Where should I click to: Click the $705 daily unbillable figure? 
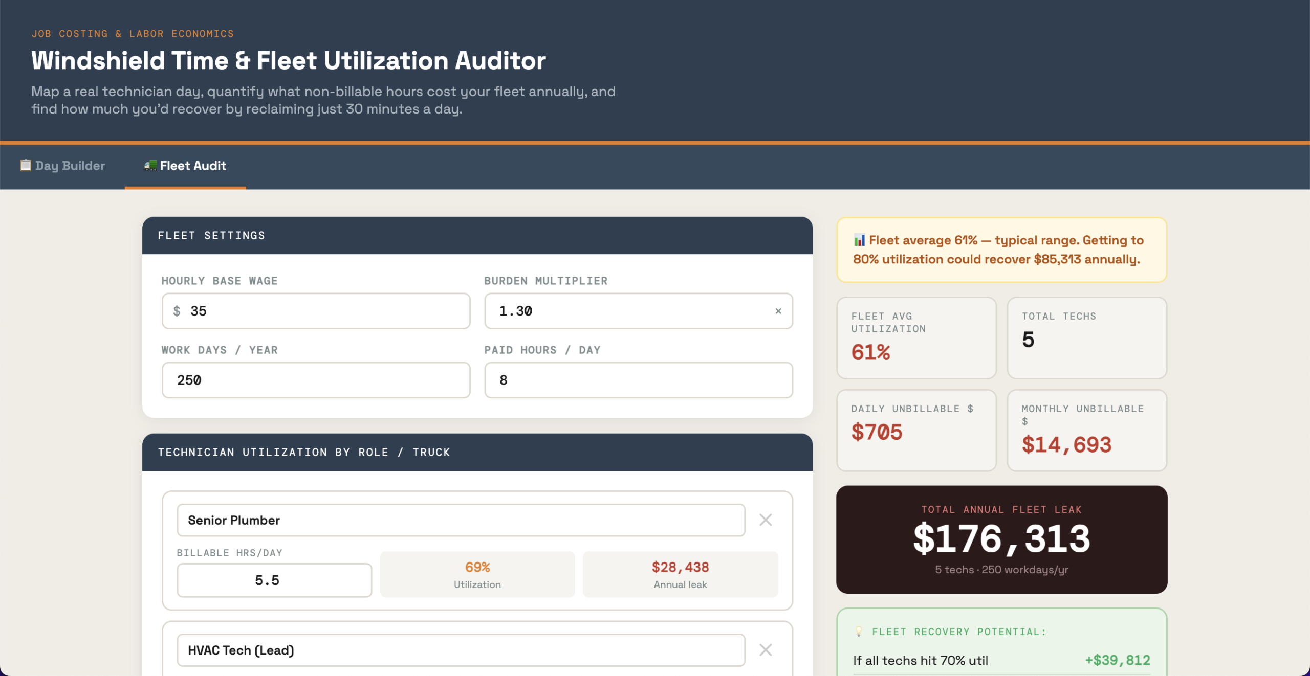coord(877,432)
